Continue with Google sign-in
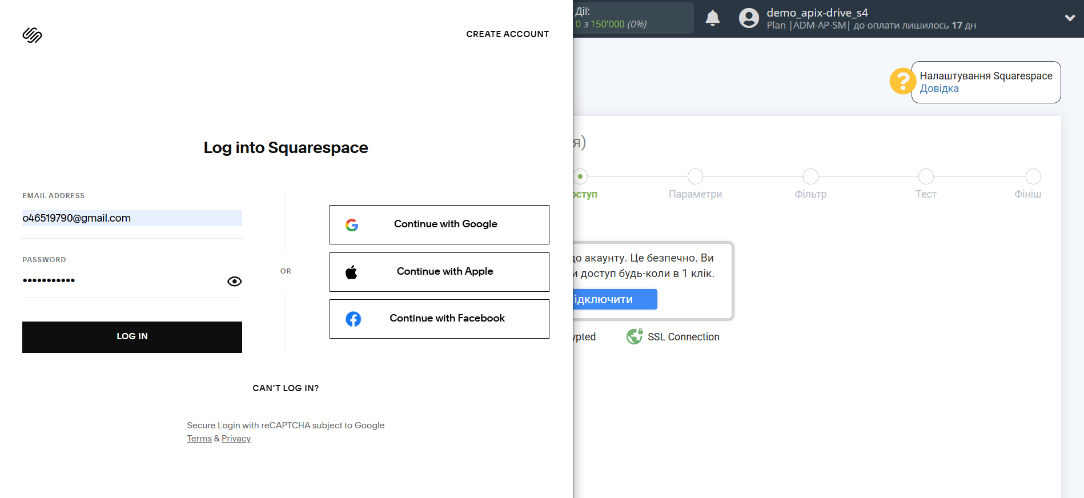1084x498 pixels. [439, 224]
